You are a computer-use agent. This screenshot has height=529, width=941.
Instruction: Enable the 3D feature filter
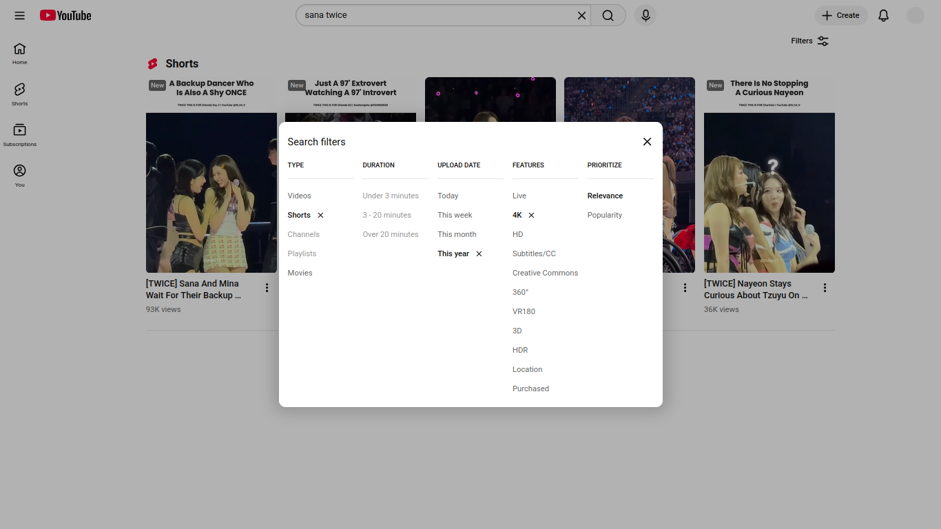[x=517, y=331]
